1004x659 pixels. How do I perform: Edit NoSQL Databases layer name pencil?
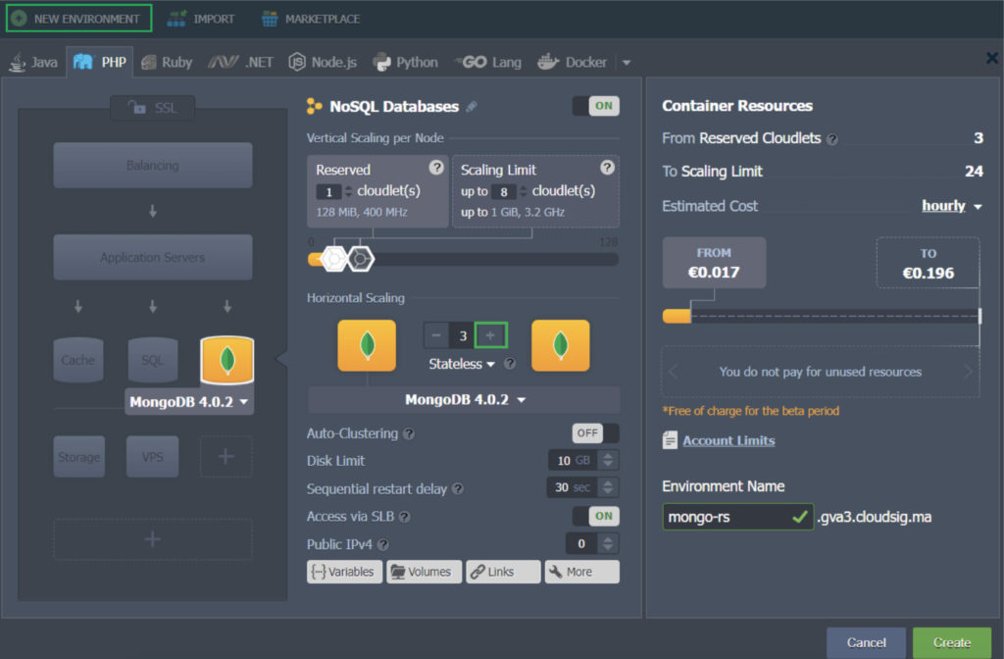point(472,107)
